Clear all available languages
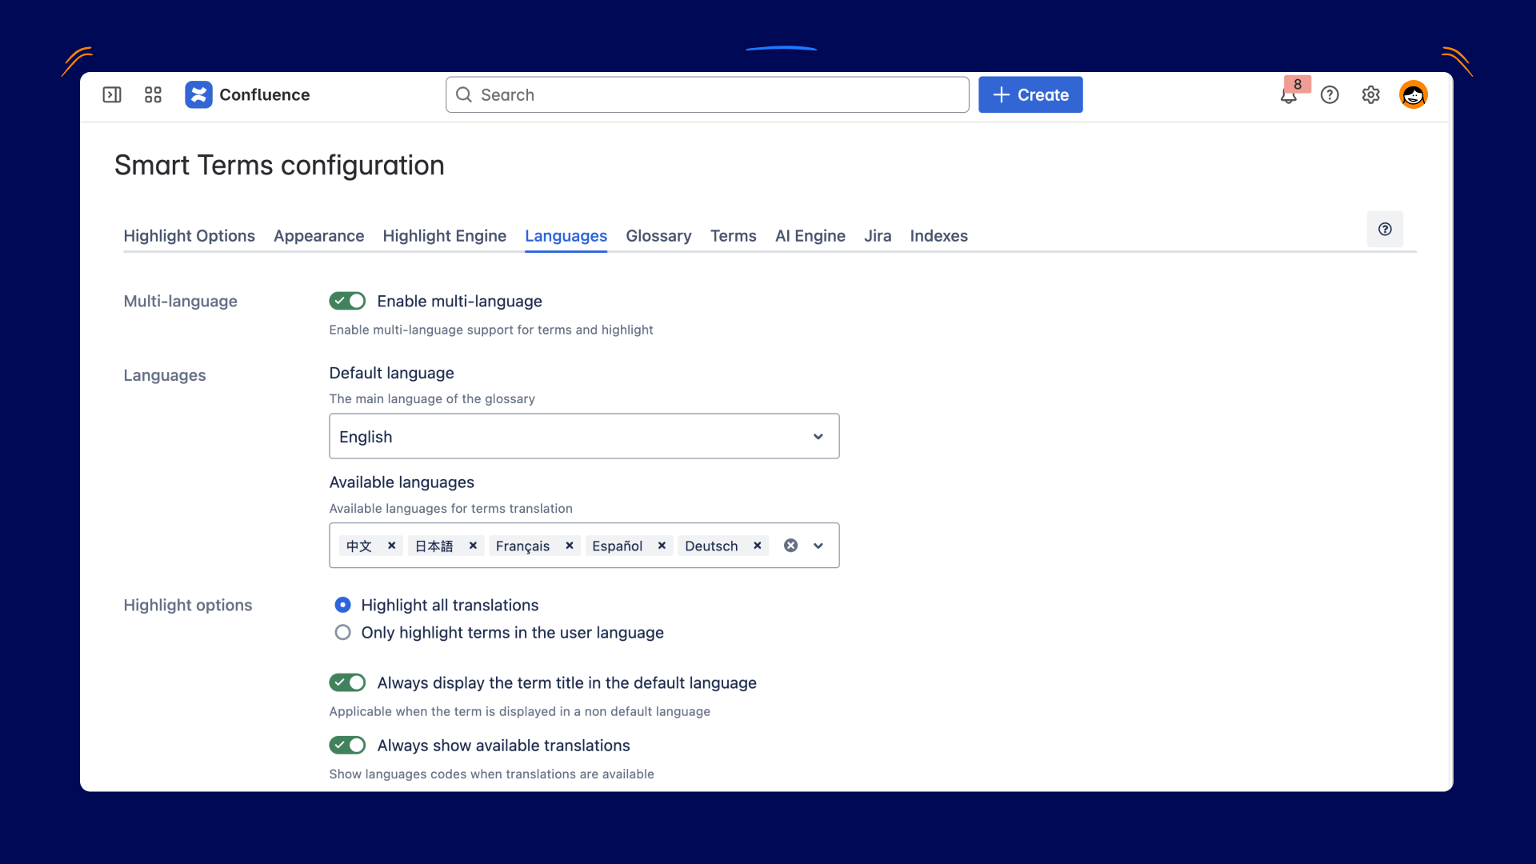 click(790, 546)
